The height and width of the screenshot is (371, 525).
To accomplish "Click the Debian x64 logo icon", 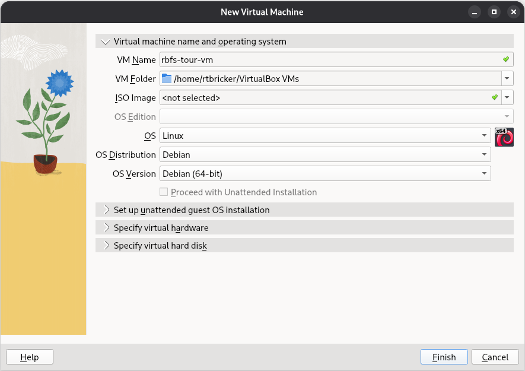I will pos(504,137).
